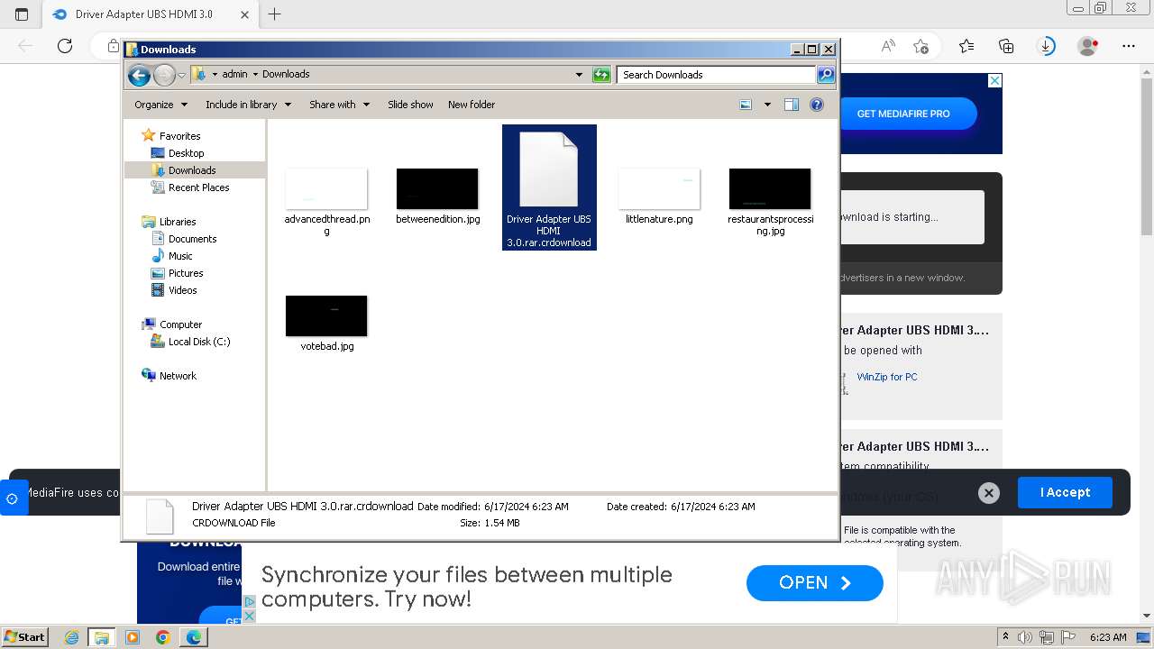Open a new Edge tab with plus
The width and height of the screenshot is (1154, 649).
tap(275, 14)
